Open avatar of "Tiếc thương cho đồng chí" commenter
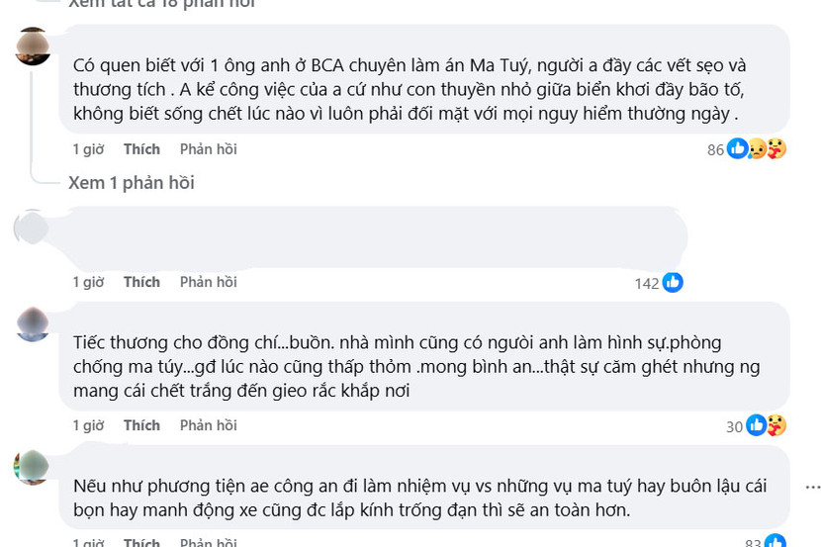The image size is (821, 547). [33, 323]
